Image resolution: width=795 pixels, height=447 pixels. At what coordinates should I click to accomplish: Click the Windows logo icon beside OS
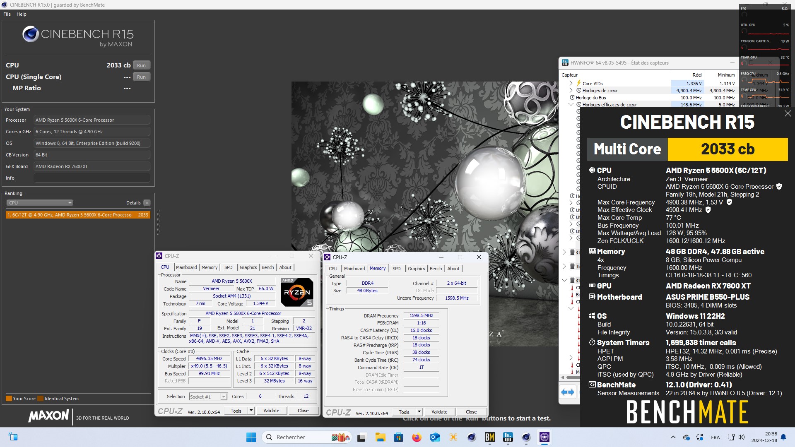click(592, 316)
